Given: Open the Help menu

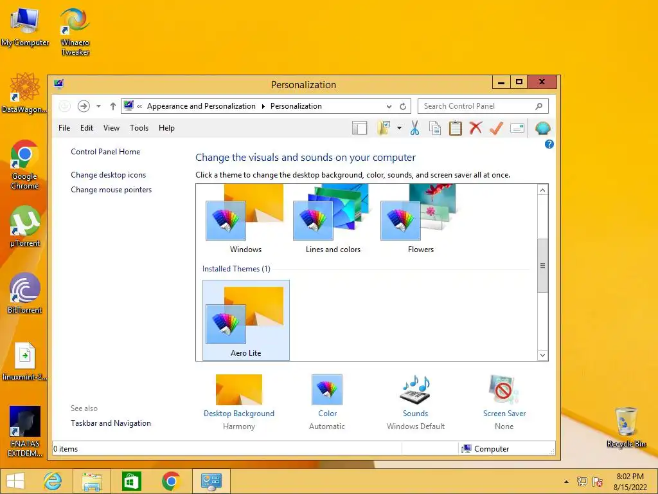Looking at the screenshot, I should click(166, 128).
